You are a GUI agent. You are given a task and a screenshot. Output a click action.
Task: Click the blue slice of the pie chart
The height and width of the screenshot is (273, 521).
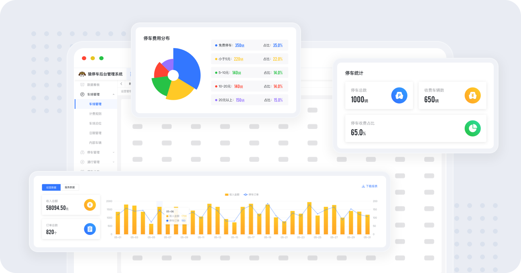coord(188,66)
